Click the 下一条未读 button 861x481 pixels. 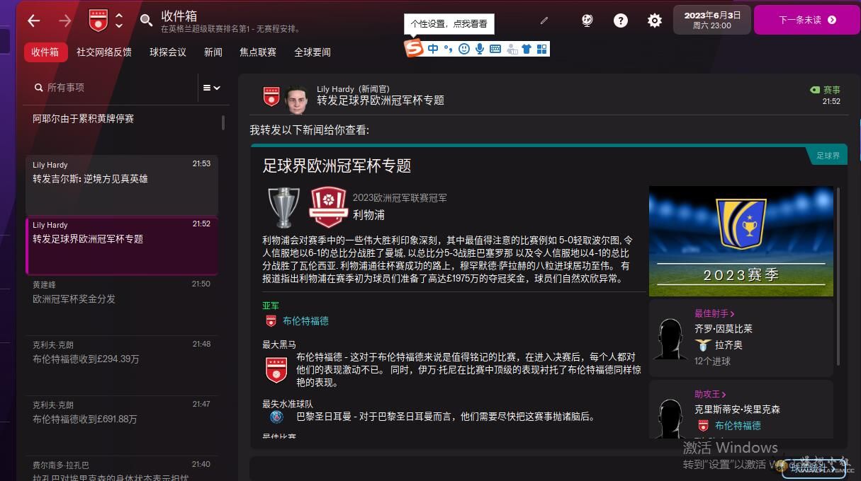point(807,20)
